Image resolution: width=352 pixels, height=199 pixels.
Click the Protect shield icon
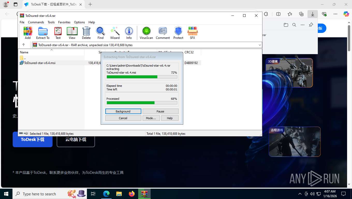coord(178,33)
